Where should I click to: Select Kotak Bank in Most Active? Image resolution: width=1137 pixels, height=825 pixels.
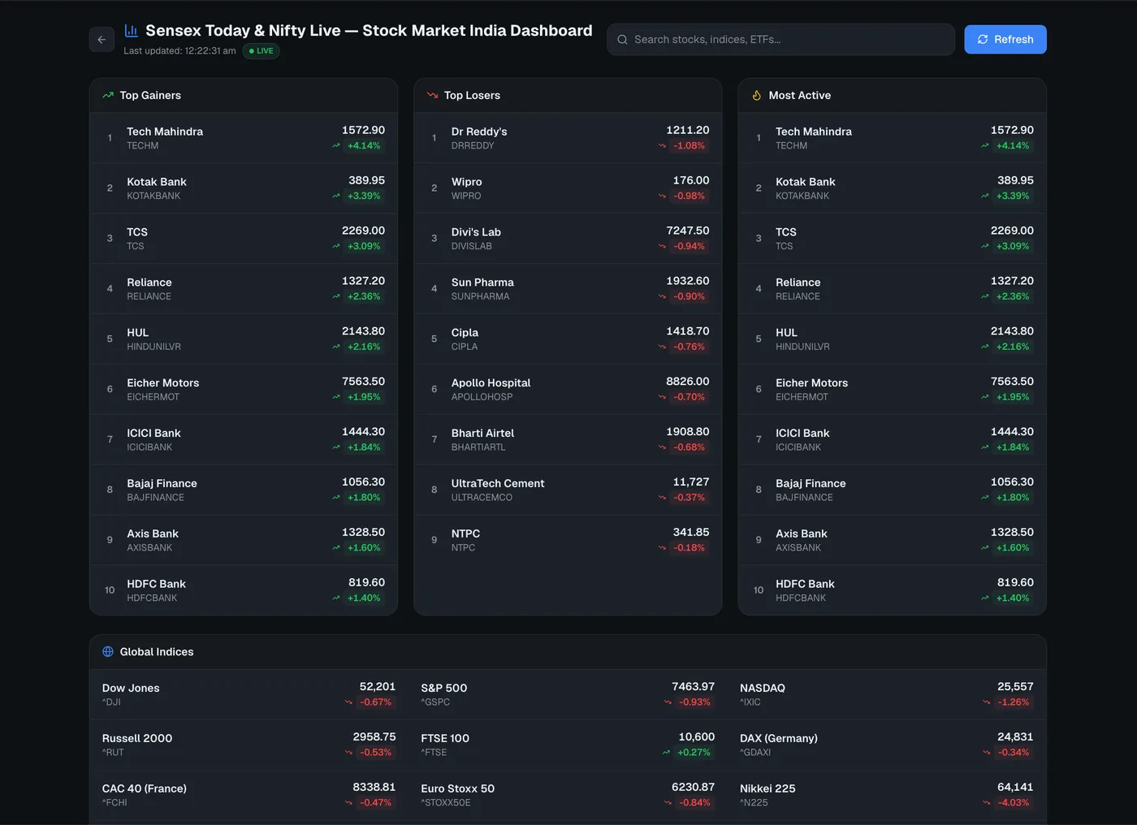point(892,188)
